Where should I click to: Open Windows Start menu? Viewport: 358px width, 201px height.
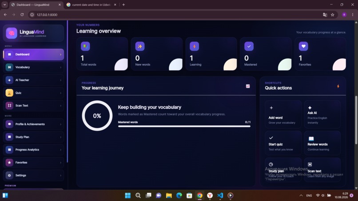(x=128, y=195)
